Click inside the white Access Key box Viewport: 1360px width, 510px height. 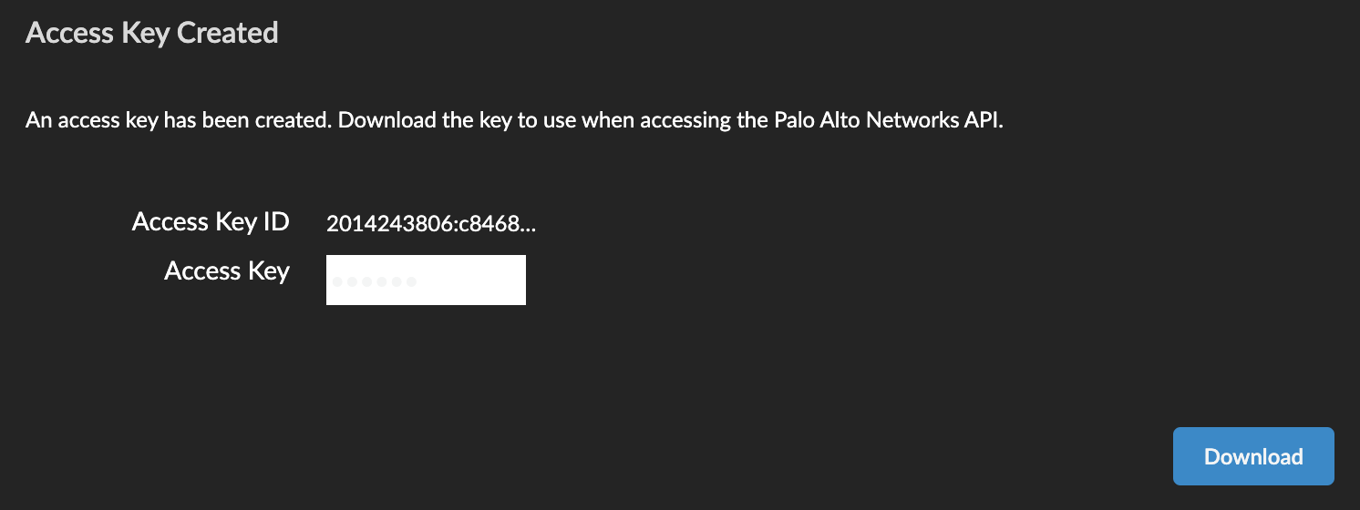point(426,280)
